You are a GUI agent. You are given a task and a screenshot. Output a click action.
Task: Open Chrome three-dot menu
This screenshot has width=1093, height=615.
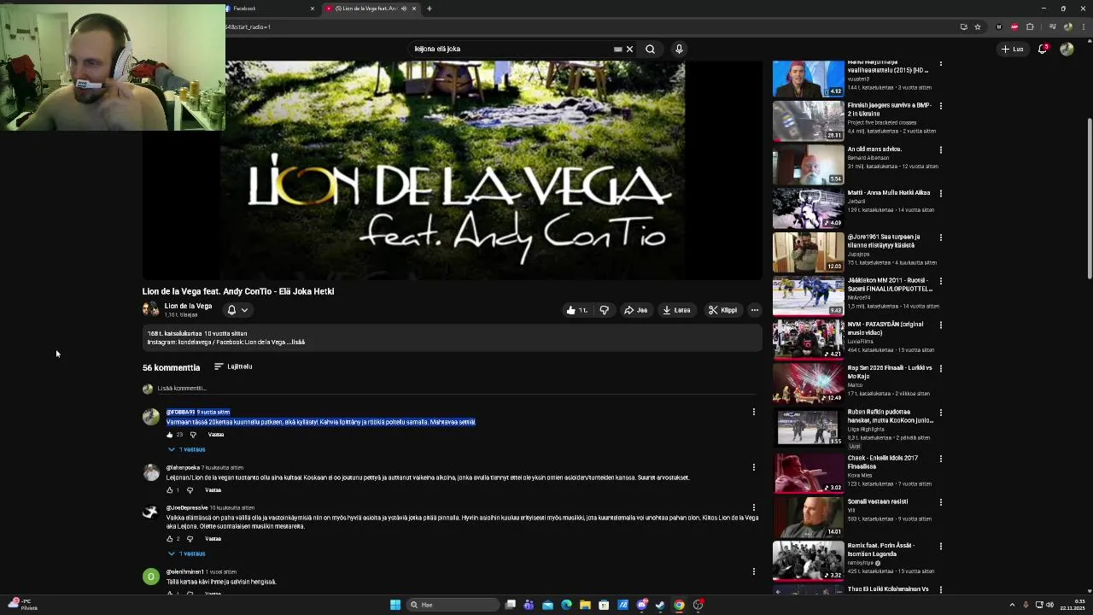tap(1082, 26)
